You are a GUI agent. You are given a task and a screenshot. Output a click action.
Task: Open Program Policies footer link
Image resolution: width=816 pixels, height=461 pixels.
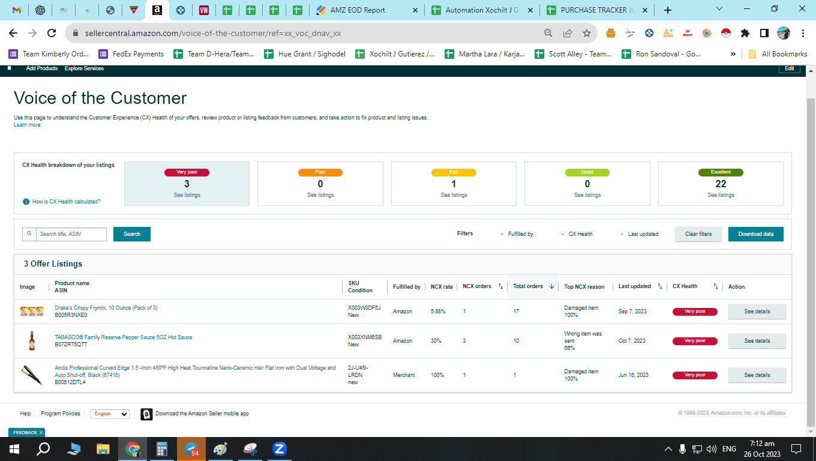pyautogui.click(x=60, y=414)
